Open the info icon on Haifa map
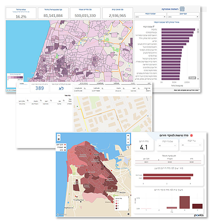The image size is (214, 223). [128, 214]
